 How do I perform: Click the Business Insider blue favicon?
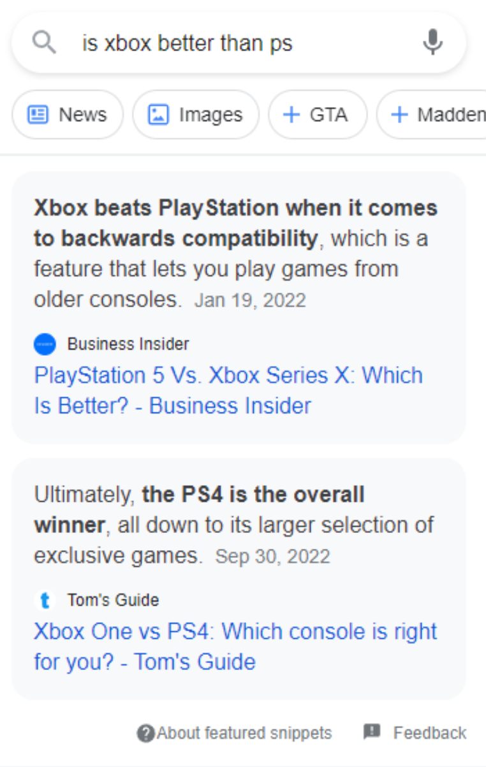click(x=45, y=344)
